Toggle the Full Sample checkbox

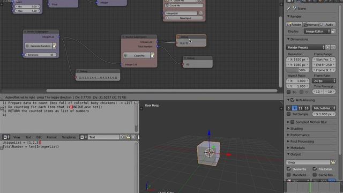(x=289, y=114)
